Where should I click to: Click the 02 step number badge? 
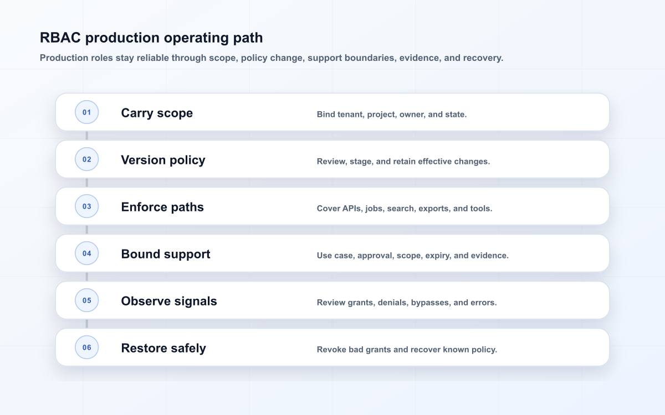87,159
